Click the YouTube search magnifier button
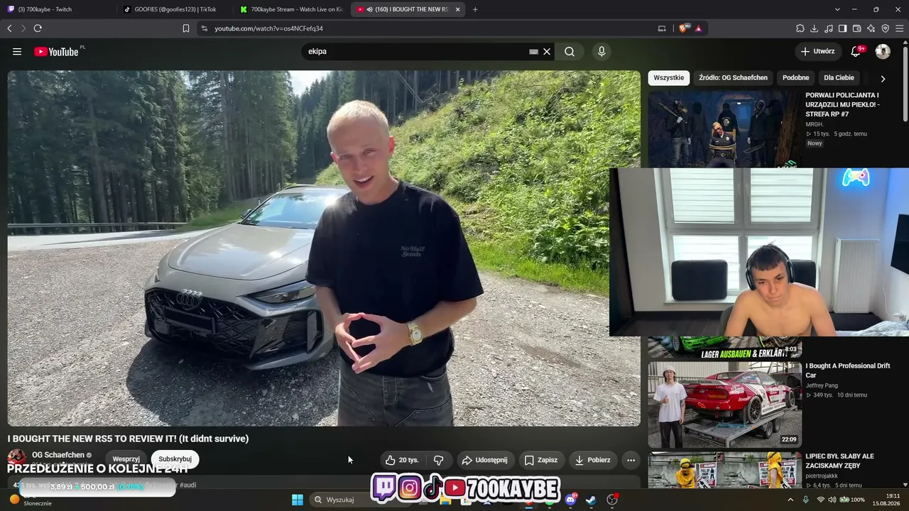Image resolution: width=909 pixels, height=511 pixels. (x=570, y=51)
